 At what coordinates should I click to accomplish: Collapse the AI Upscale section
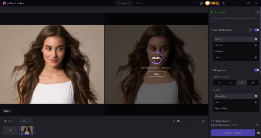(x=211, y=70)
